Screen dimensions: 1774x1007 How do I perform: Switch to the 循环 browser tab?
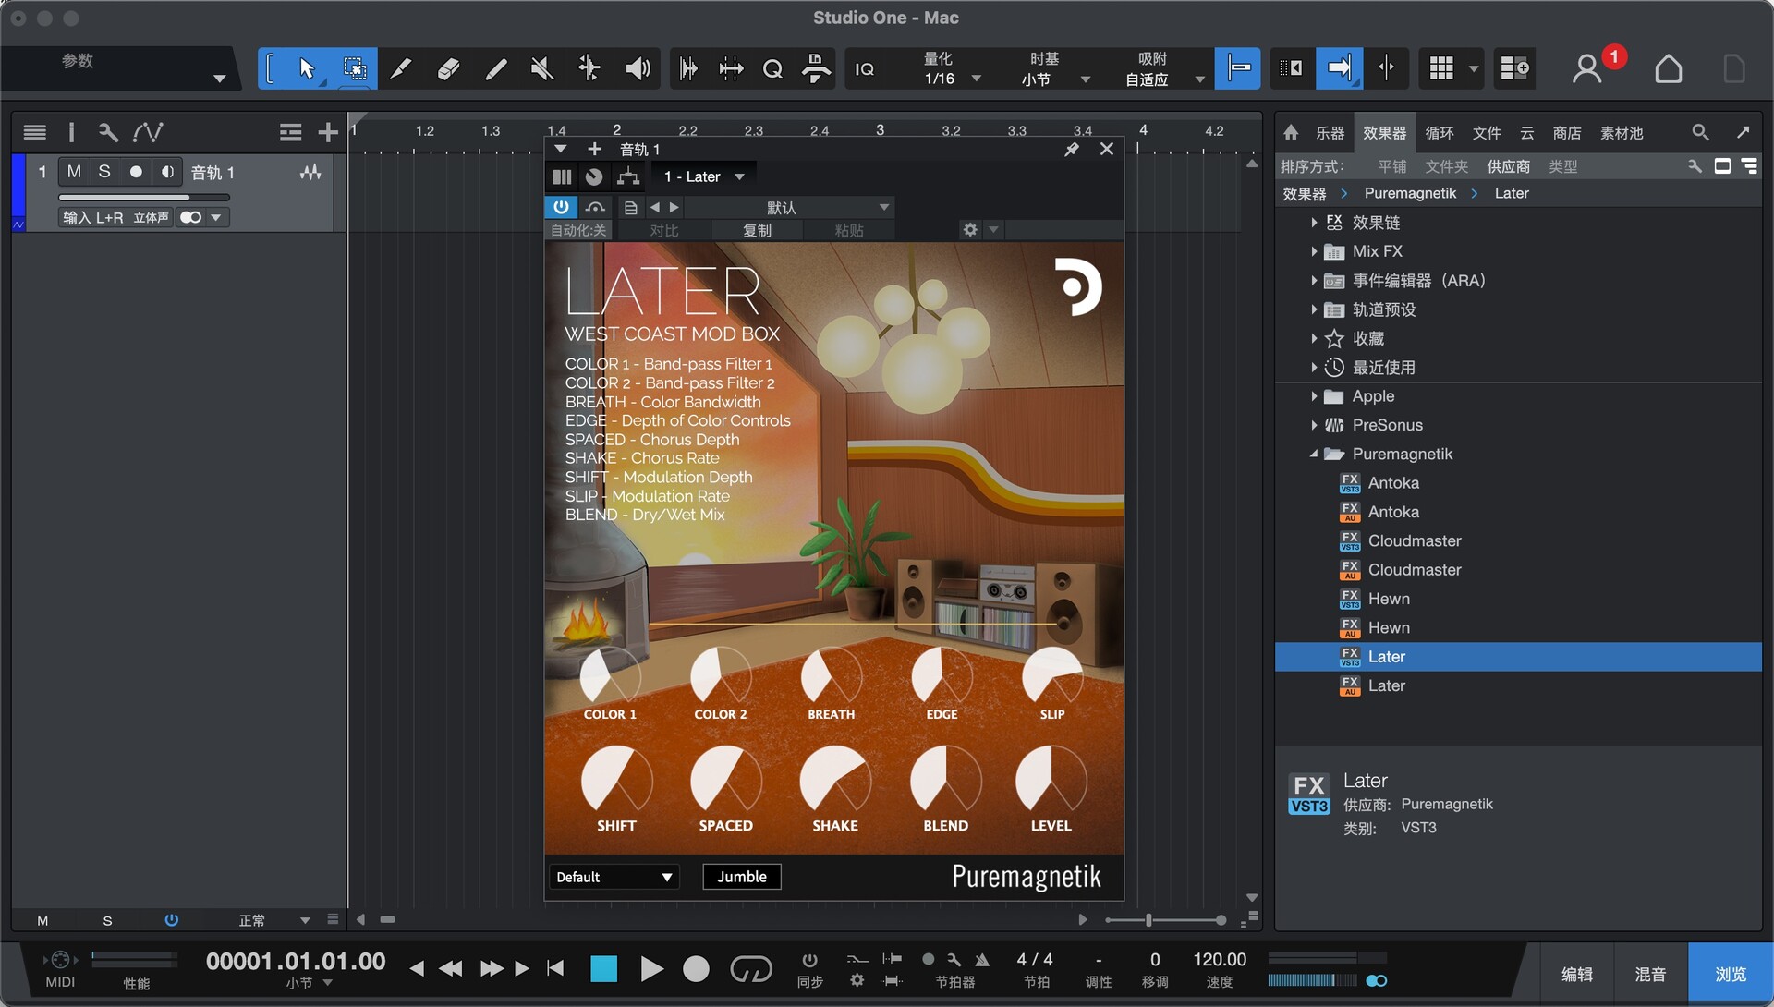(x=1439, y=133)
